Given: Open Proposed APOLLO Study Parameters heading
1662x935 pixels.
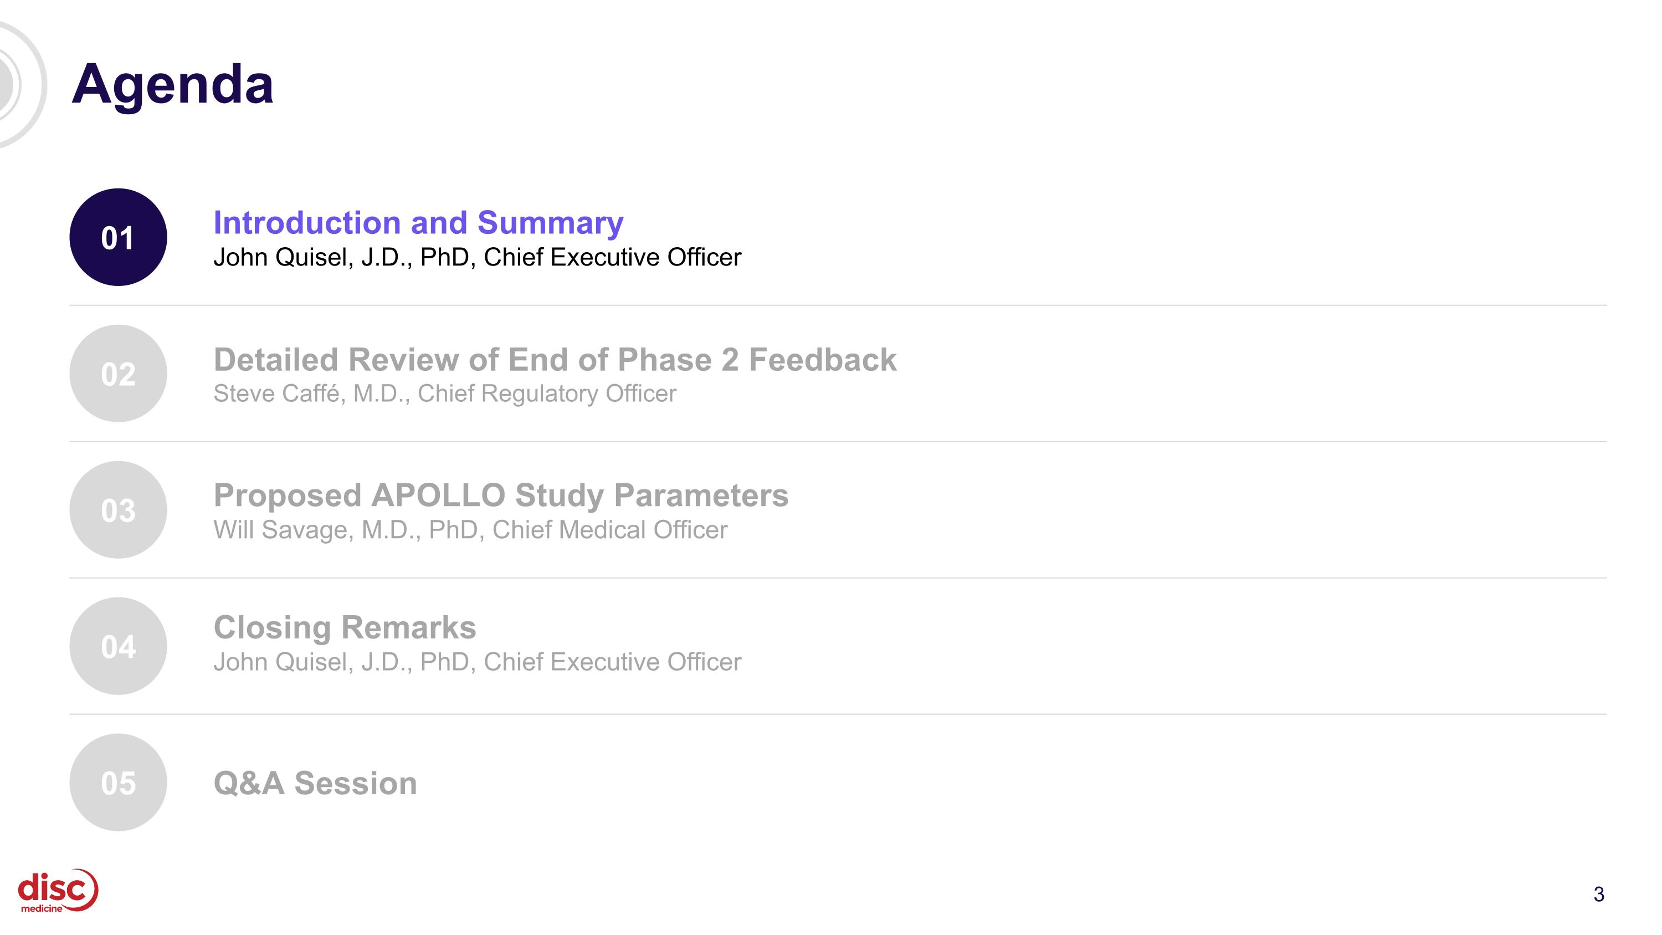Looking at the screenshot, I should click(501, 495).
